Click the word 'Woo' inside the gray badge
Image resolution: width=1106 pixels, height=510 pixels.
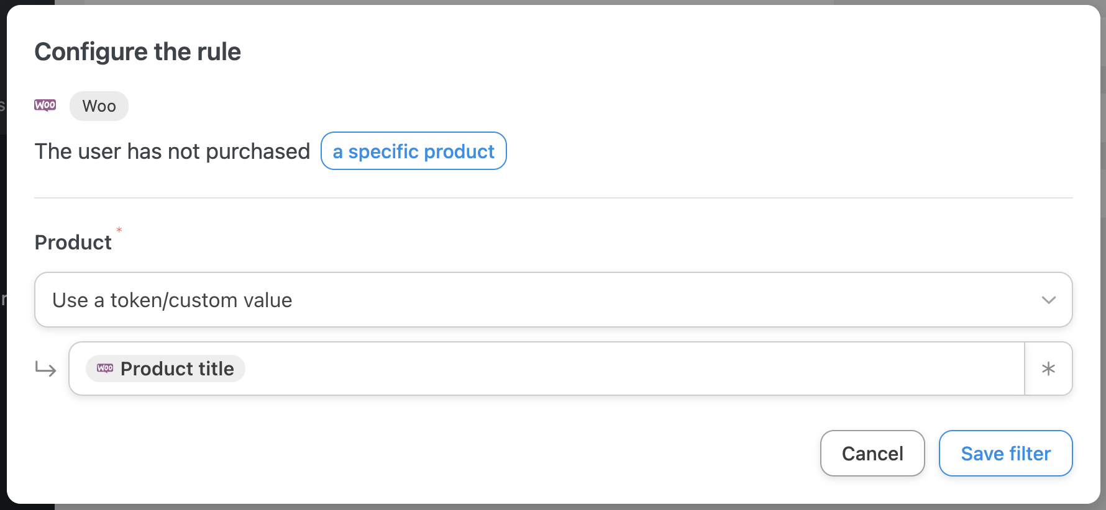point(99,106)
